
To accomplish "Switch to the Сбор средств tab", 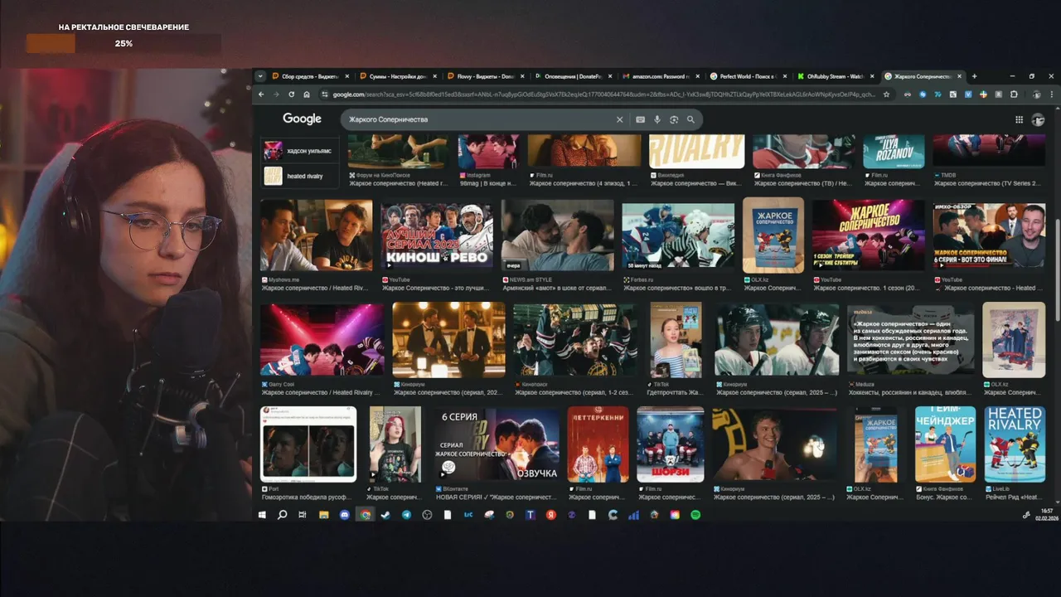I will (311, 76).
